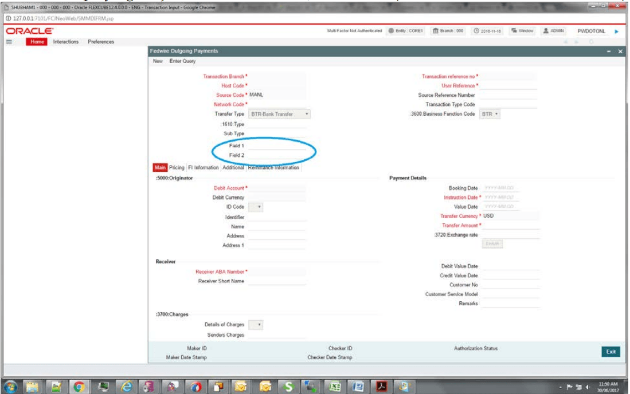Viewport: 630px width, 394px height.
Task: Minimize the Fedwire Outgoing Payments panel
Action: 609,52
